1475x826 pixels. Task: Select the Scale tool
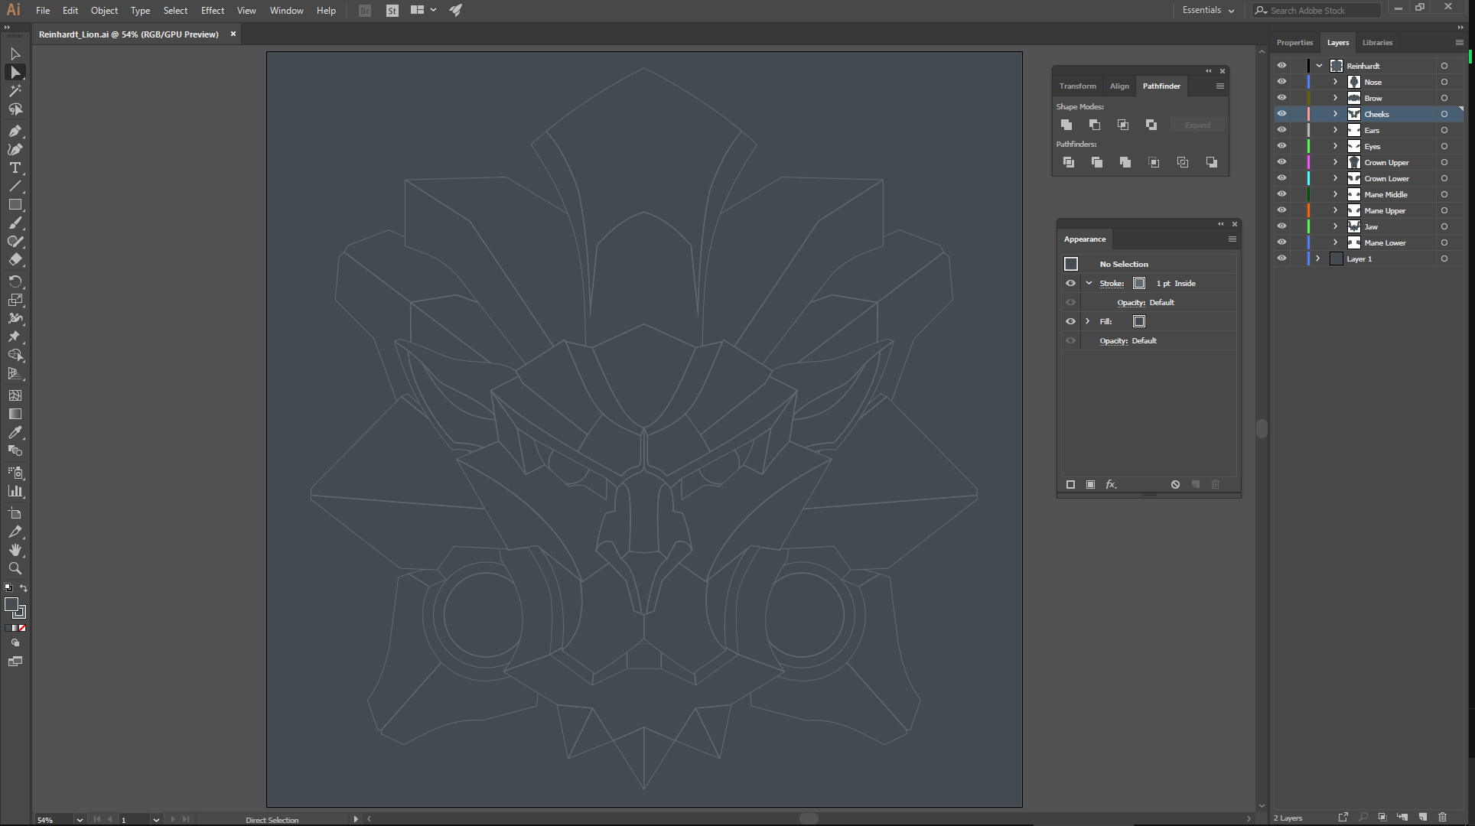tap(15, 300)
